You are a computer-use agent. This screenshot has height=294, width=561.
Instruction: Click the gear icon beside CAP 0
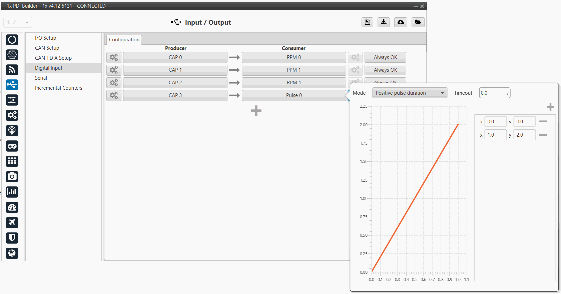(x=114, y=57)
